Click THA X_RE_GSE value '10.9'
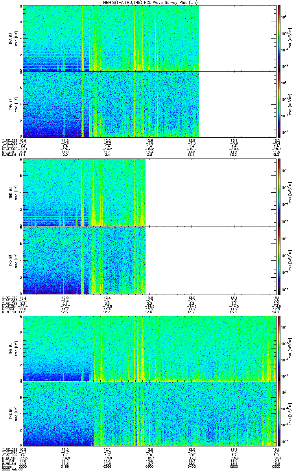 pyautogui.click(x=22, y=140)
